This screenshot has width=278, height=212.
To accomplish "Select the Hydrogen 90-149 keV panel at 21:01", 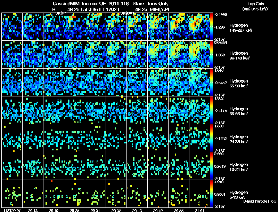I will (199, 55).
